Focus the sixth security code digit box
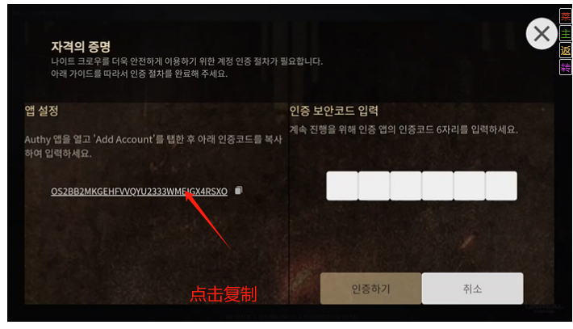 [x=501, y=186]
